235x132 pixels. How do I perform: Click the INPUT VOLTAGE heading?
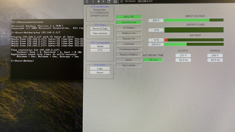coord(195,16)
